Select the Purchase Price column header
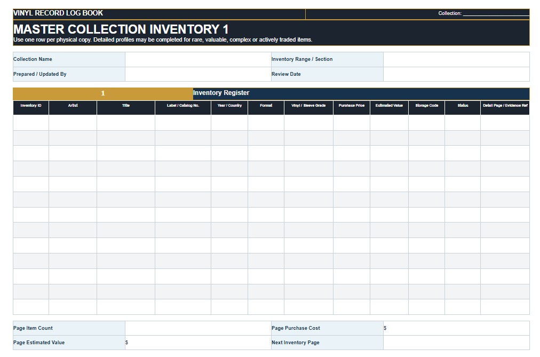Screen dimensions: 540x357 [x=352, y=107]
